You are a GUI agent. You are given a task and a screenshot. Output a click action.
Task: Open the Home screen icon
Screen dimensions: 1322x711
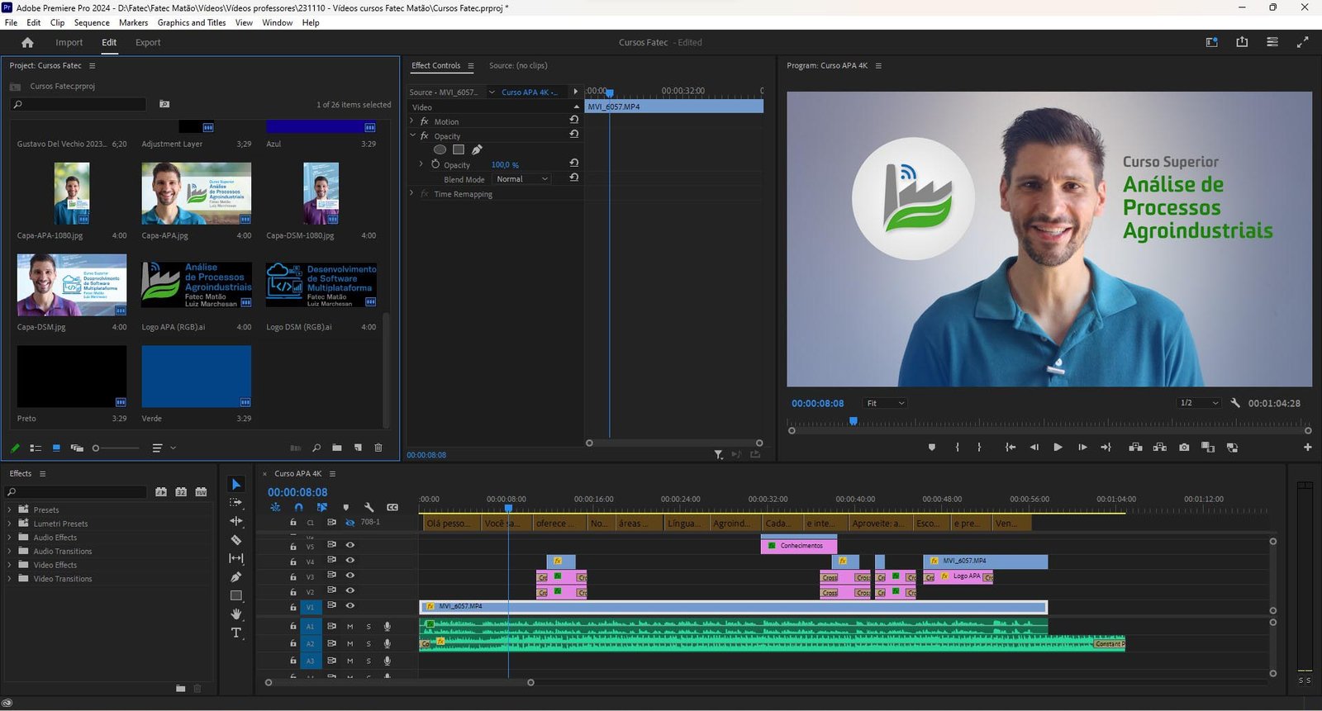(x=27, y=43)
